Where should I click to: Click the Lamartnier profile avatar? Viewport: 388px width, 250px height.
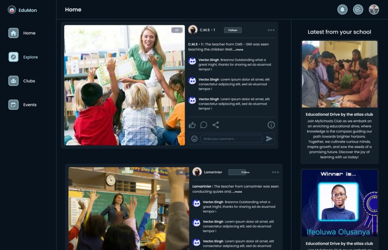click(x=197, y=172)
